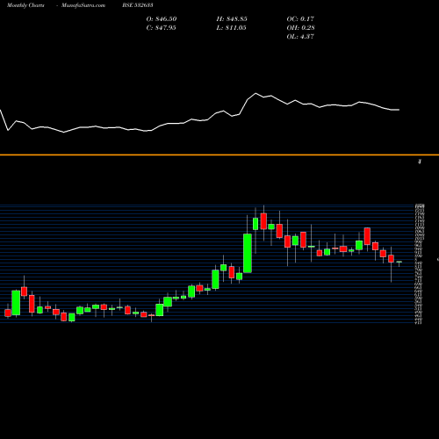Click the 'OH: 0.28' value

[300, 28]
